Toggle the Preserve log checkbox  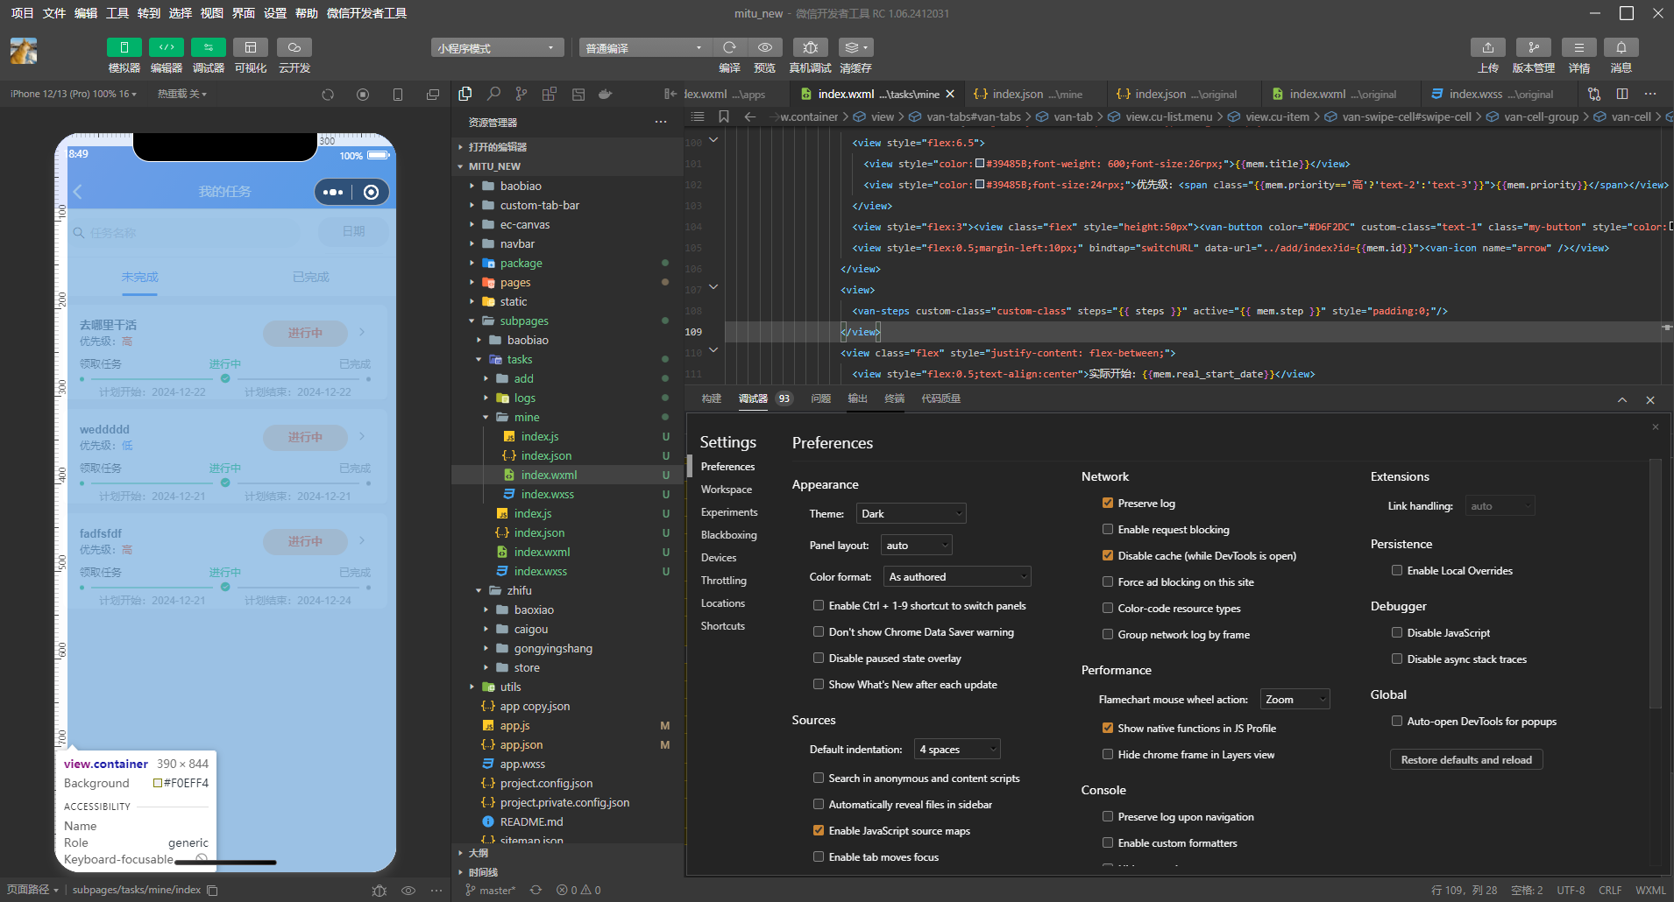pos(1108,504)
